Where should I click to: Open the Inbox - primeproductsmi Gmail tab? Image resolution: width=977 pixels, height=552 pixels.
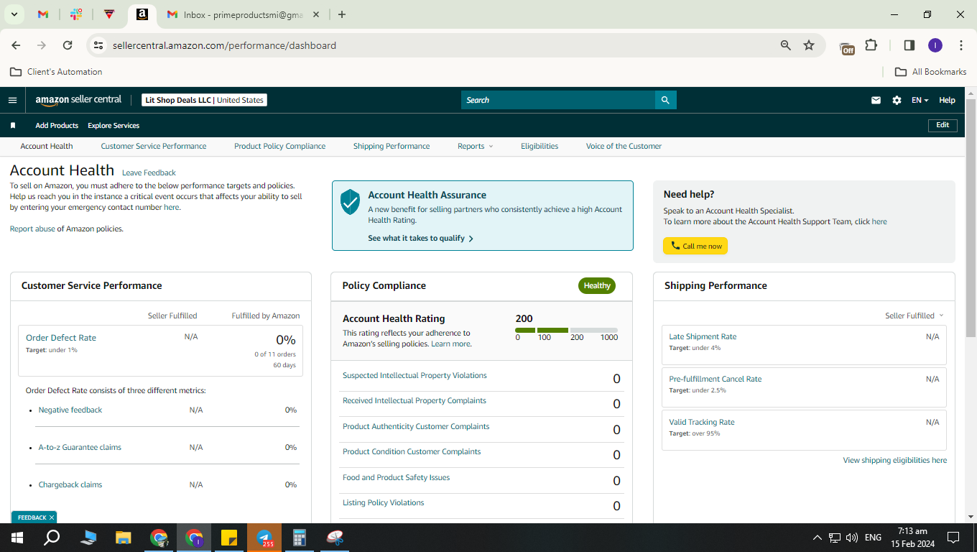[244, 14]
